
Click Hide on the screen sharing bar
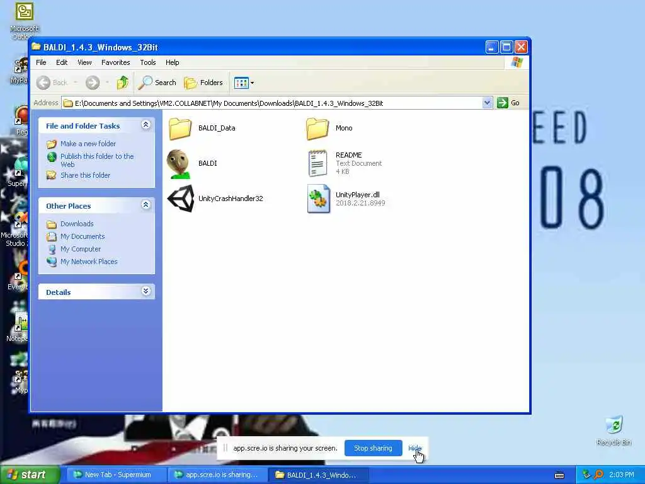click(414, 448)
